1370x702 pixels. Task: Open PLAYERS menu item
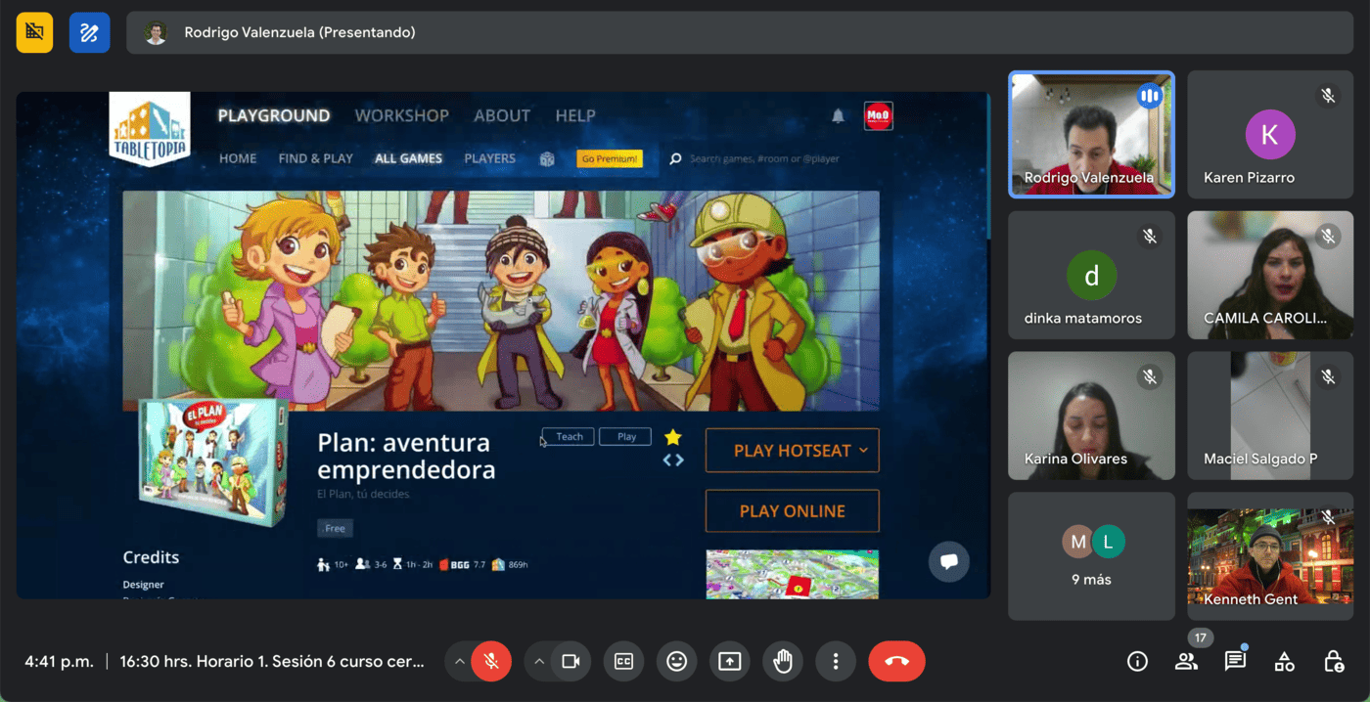coord(489,158)
